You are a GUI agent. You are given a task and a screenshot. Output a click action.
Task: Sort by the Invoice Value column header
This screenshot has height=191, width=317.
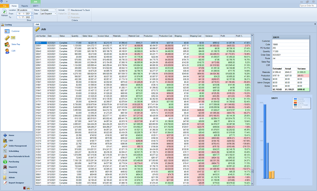[105, 36]
